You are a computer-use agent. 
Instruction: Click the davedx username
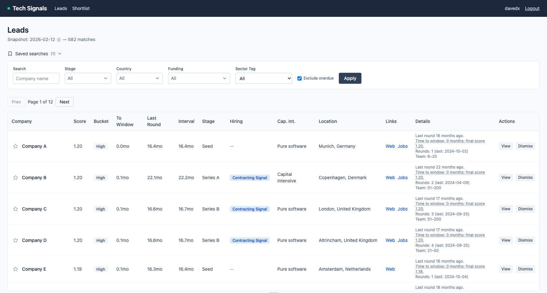512,8
